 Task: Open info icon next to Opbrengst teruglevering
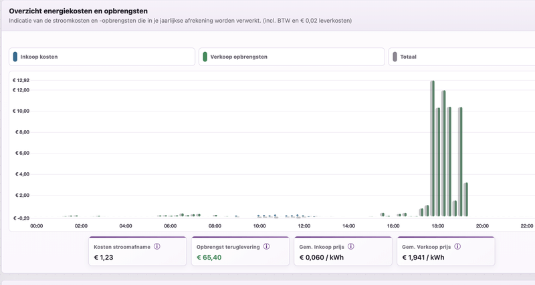(266, 246)
